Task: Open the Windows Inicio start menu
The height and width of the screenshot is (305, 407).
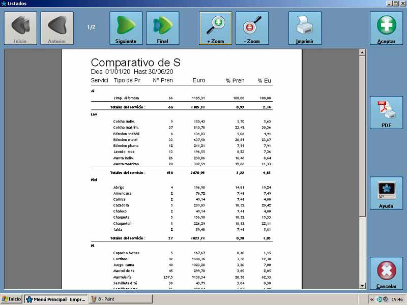Action: [12, 299]
